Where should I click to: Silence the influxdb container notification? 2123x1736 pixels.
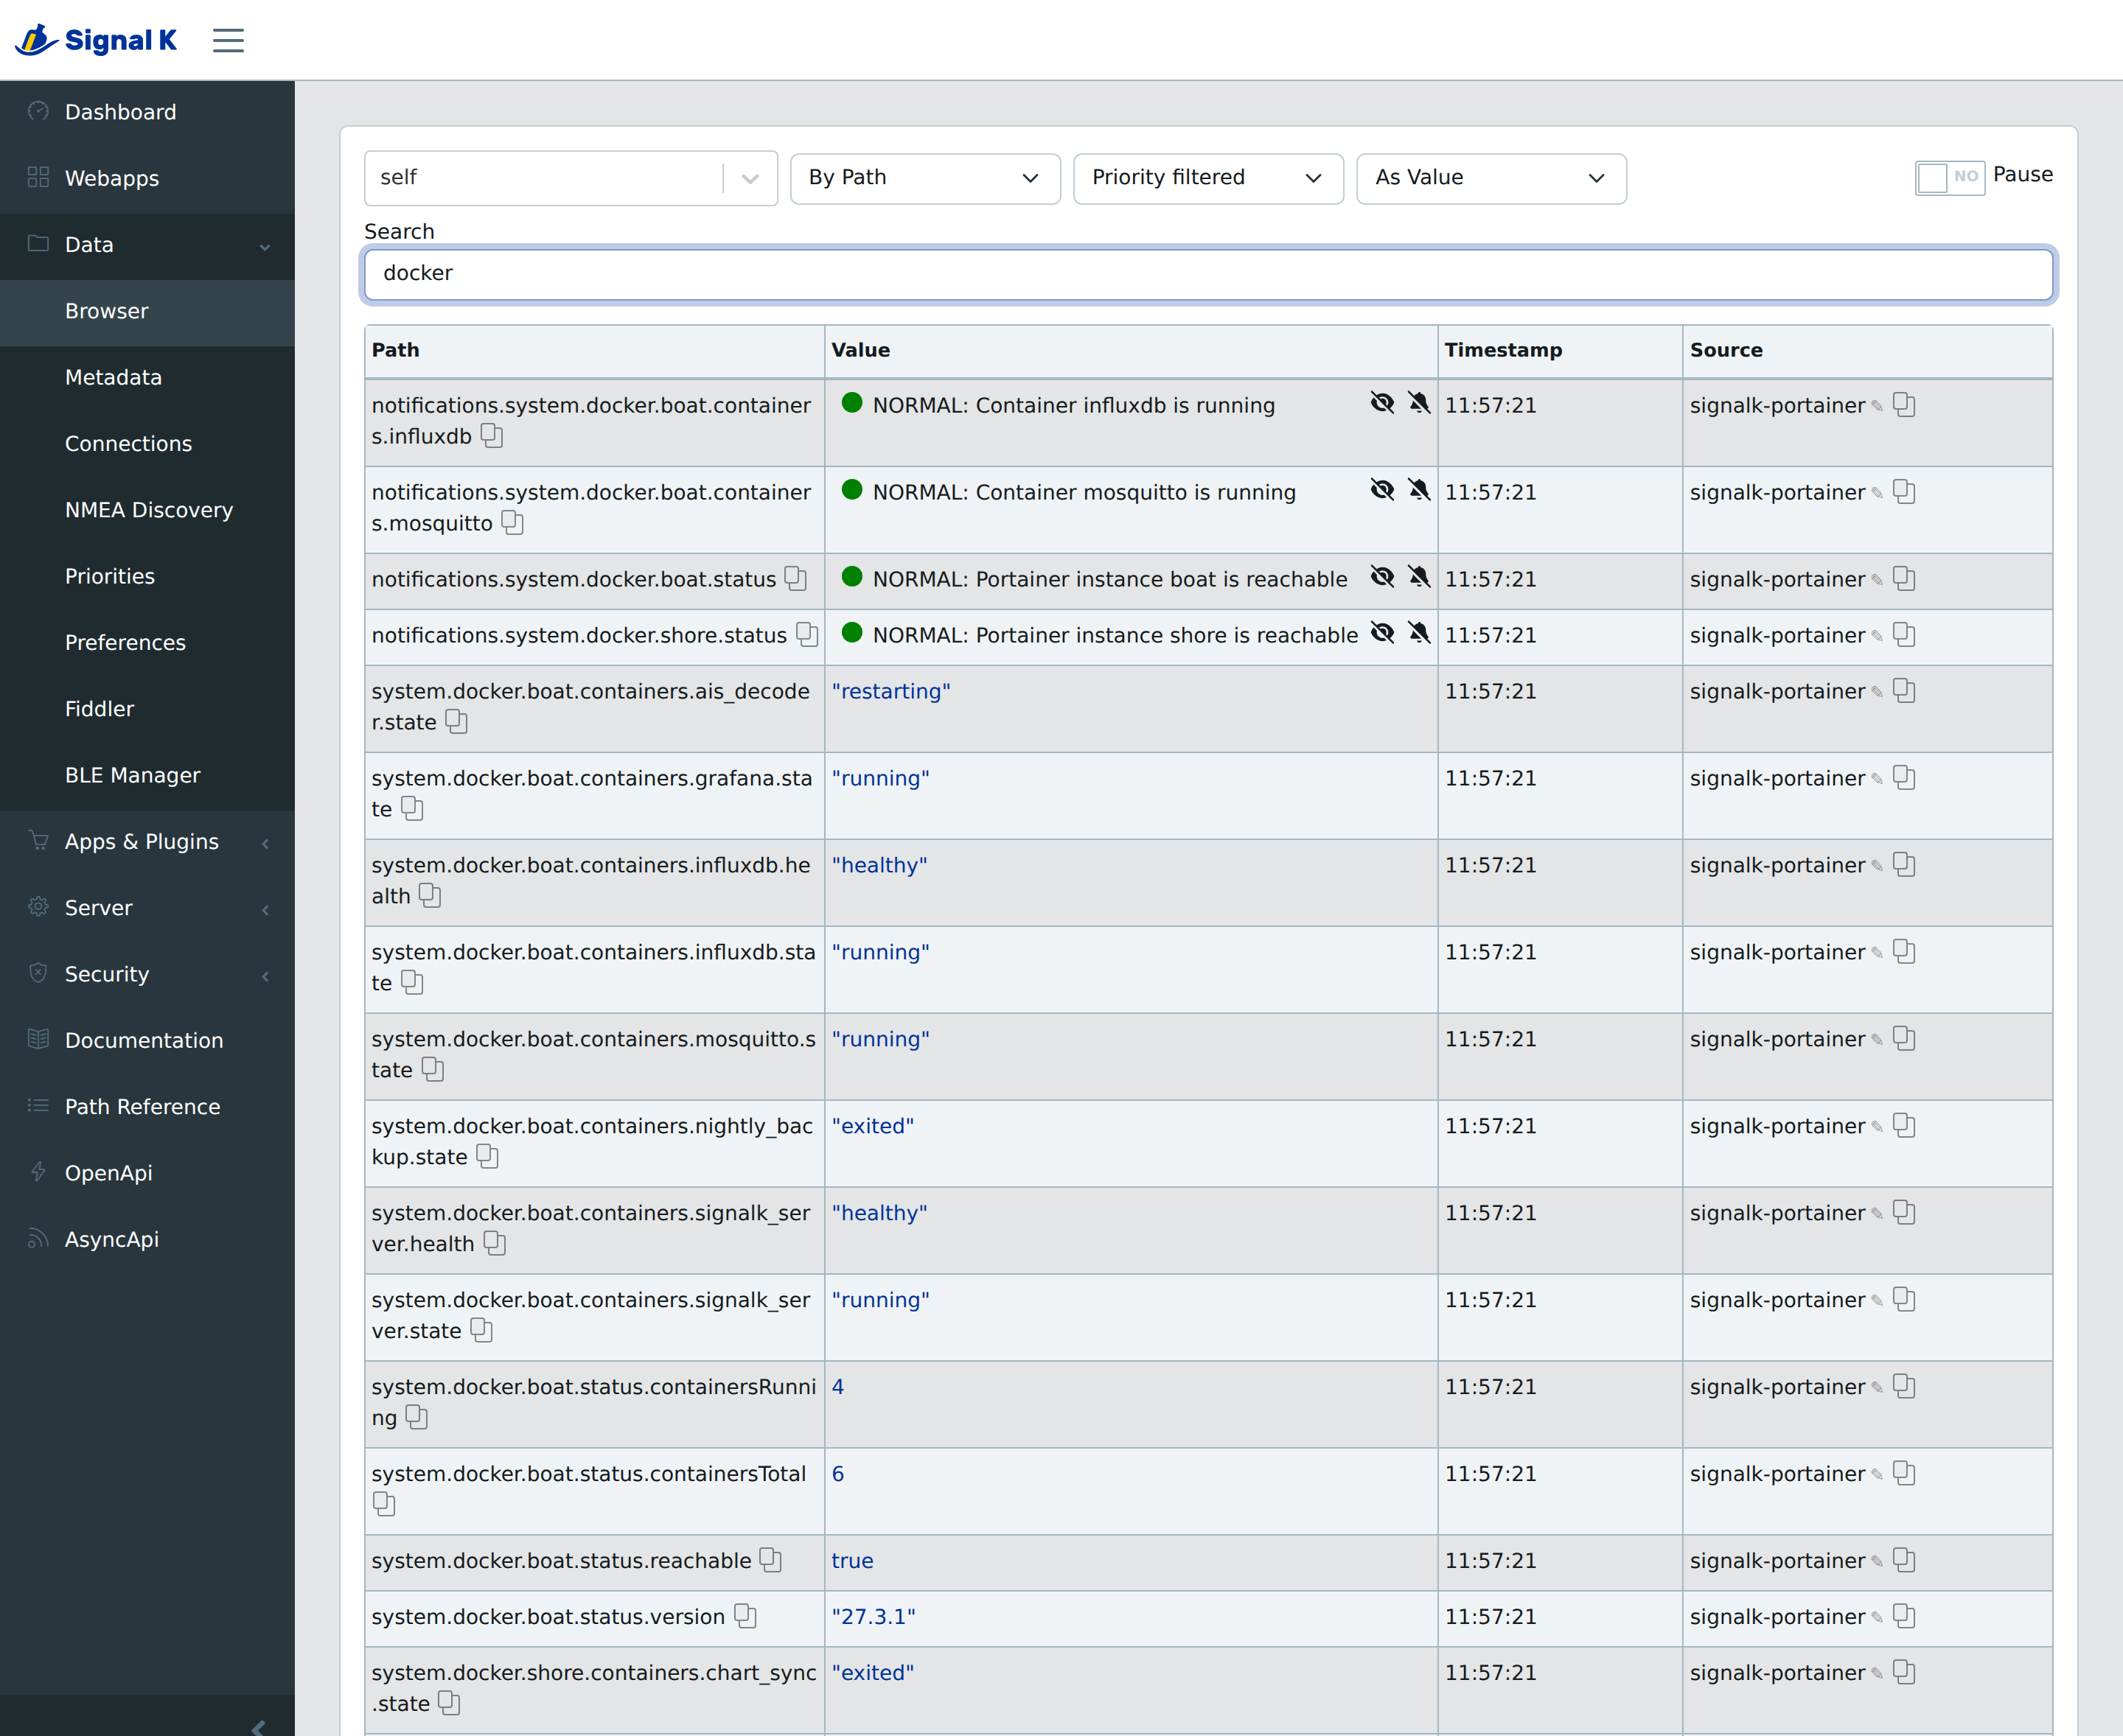click(x=1419, y=403)
